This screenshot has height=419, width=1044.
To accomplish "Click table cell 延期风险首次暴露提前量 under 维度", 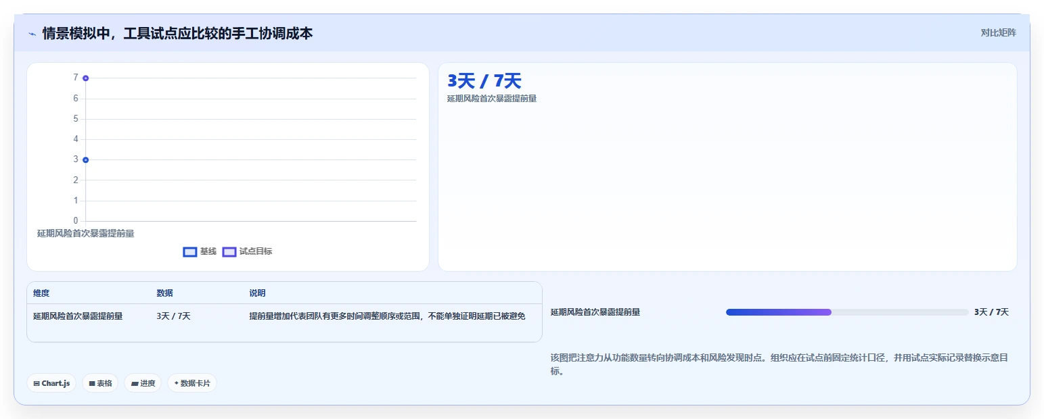I will (78, 316).
